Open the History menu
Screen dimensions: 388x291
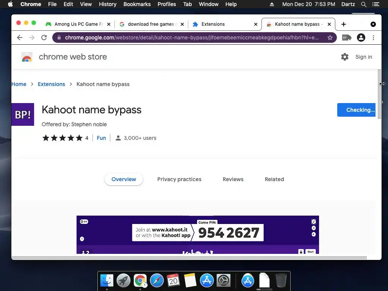point(108,4)
